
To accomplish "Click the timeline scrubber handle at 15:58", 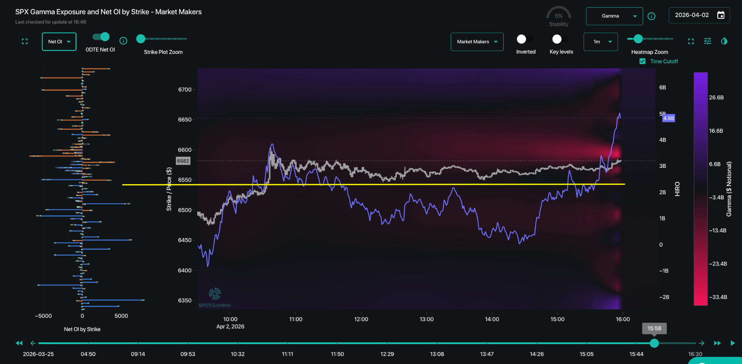I will click(654, 343).
